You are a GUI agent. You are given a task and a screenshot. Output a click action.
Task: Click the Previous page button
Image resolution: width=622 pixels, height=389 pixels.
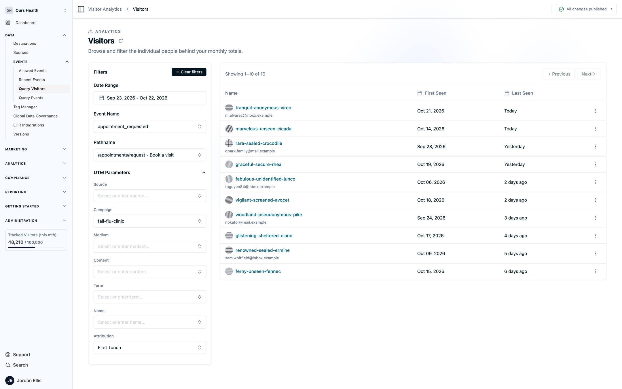click(559, 74)
